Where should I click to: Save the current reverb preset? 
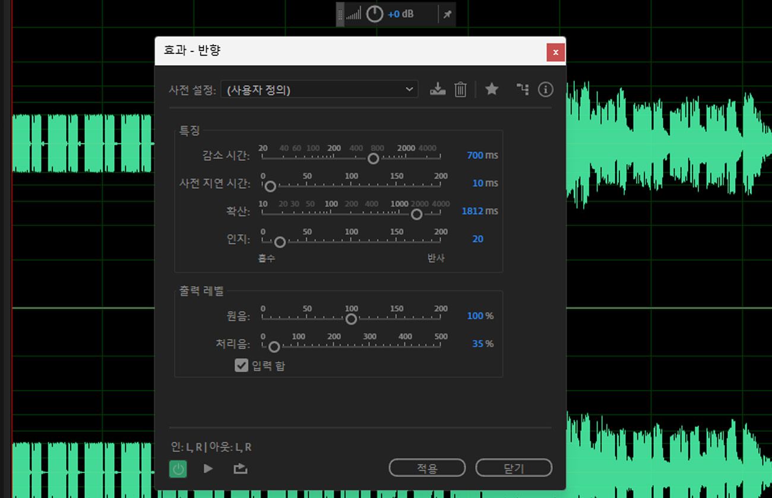pos(438,89)
